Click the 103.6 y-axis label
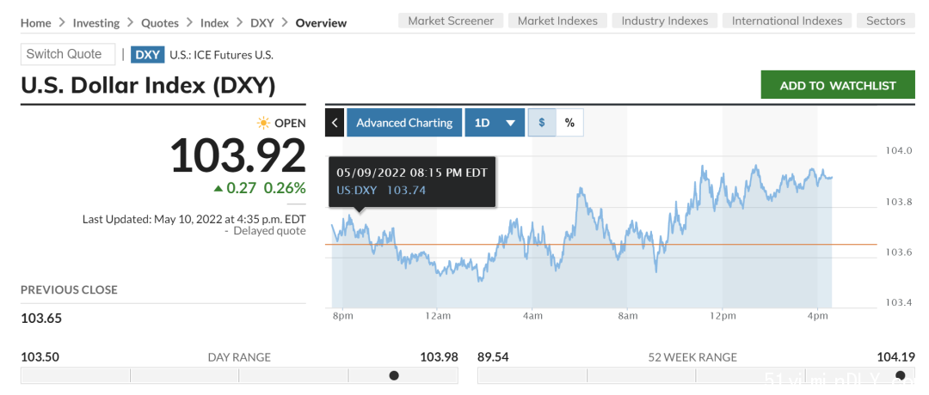929x395 pixels. tap(899, 252)
